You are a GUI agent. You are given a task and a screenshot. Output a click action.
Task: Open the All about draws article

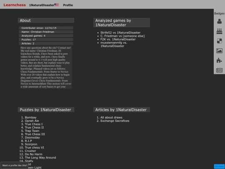pos(111,117)
